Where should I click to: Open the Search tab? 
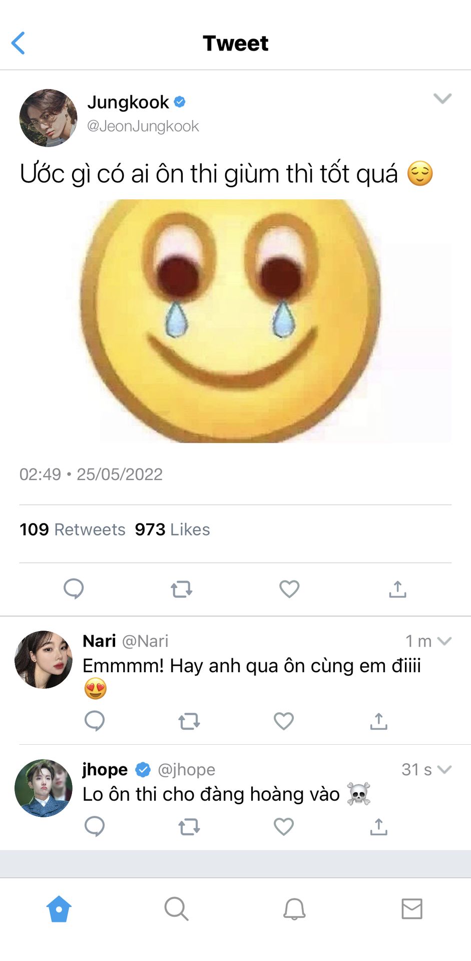coord(176,909)
